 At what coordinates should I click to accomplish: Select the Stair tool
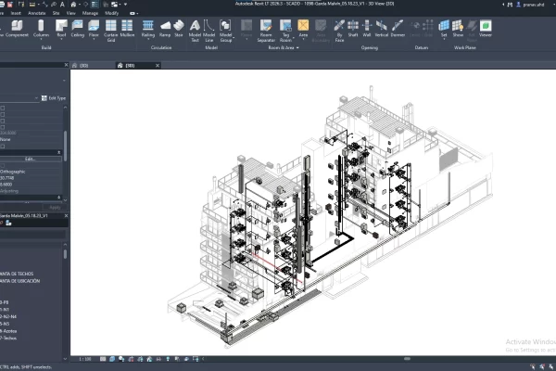pyautogui.click(x=179, y=29)
